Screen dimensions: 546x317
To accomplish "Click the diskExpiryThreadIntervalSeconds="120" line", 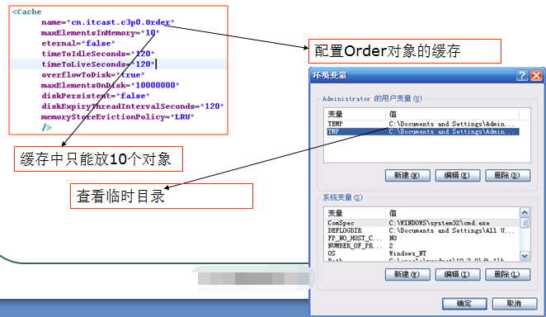I will pos(133,106).
